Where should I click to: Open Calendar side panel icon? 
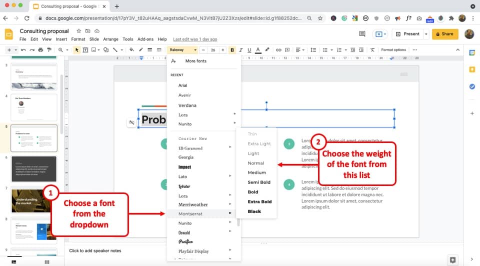472,52
